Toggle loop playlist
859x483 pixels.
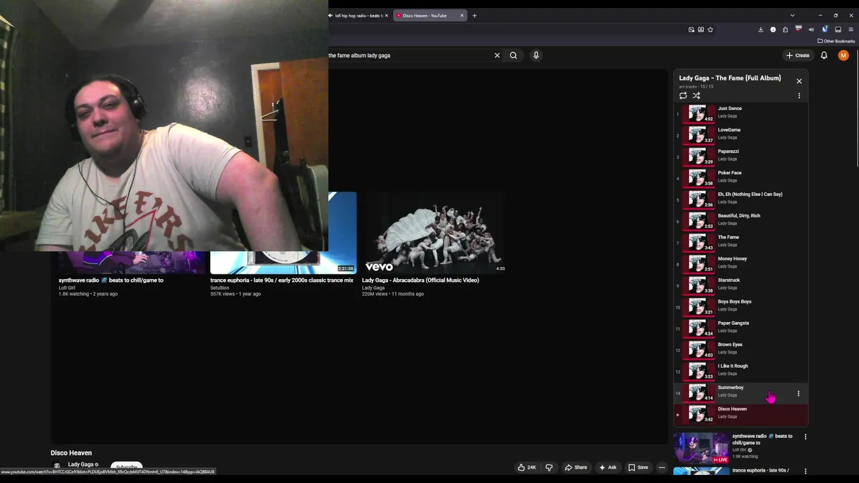[x=683, y=96]
